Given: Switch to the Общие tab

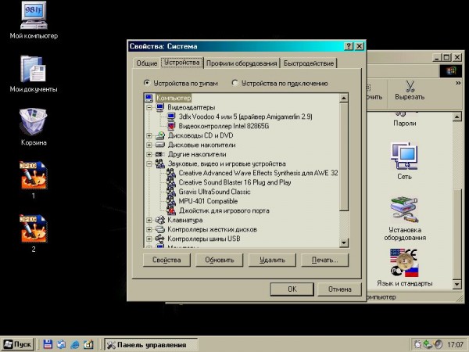Looking at the screenshot, I should click(147, 63).
